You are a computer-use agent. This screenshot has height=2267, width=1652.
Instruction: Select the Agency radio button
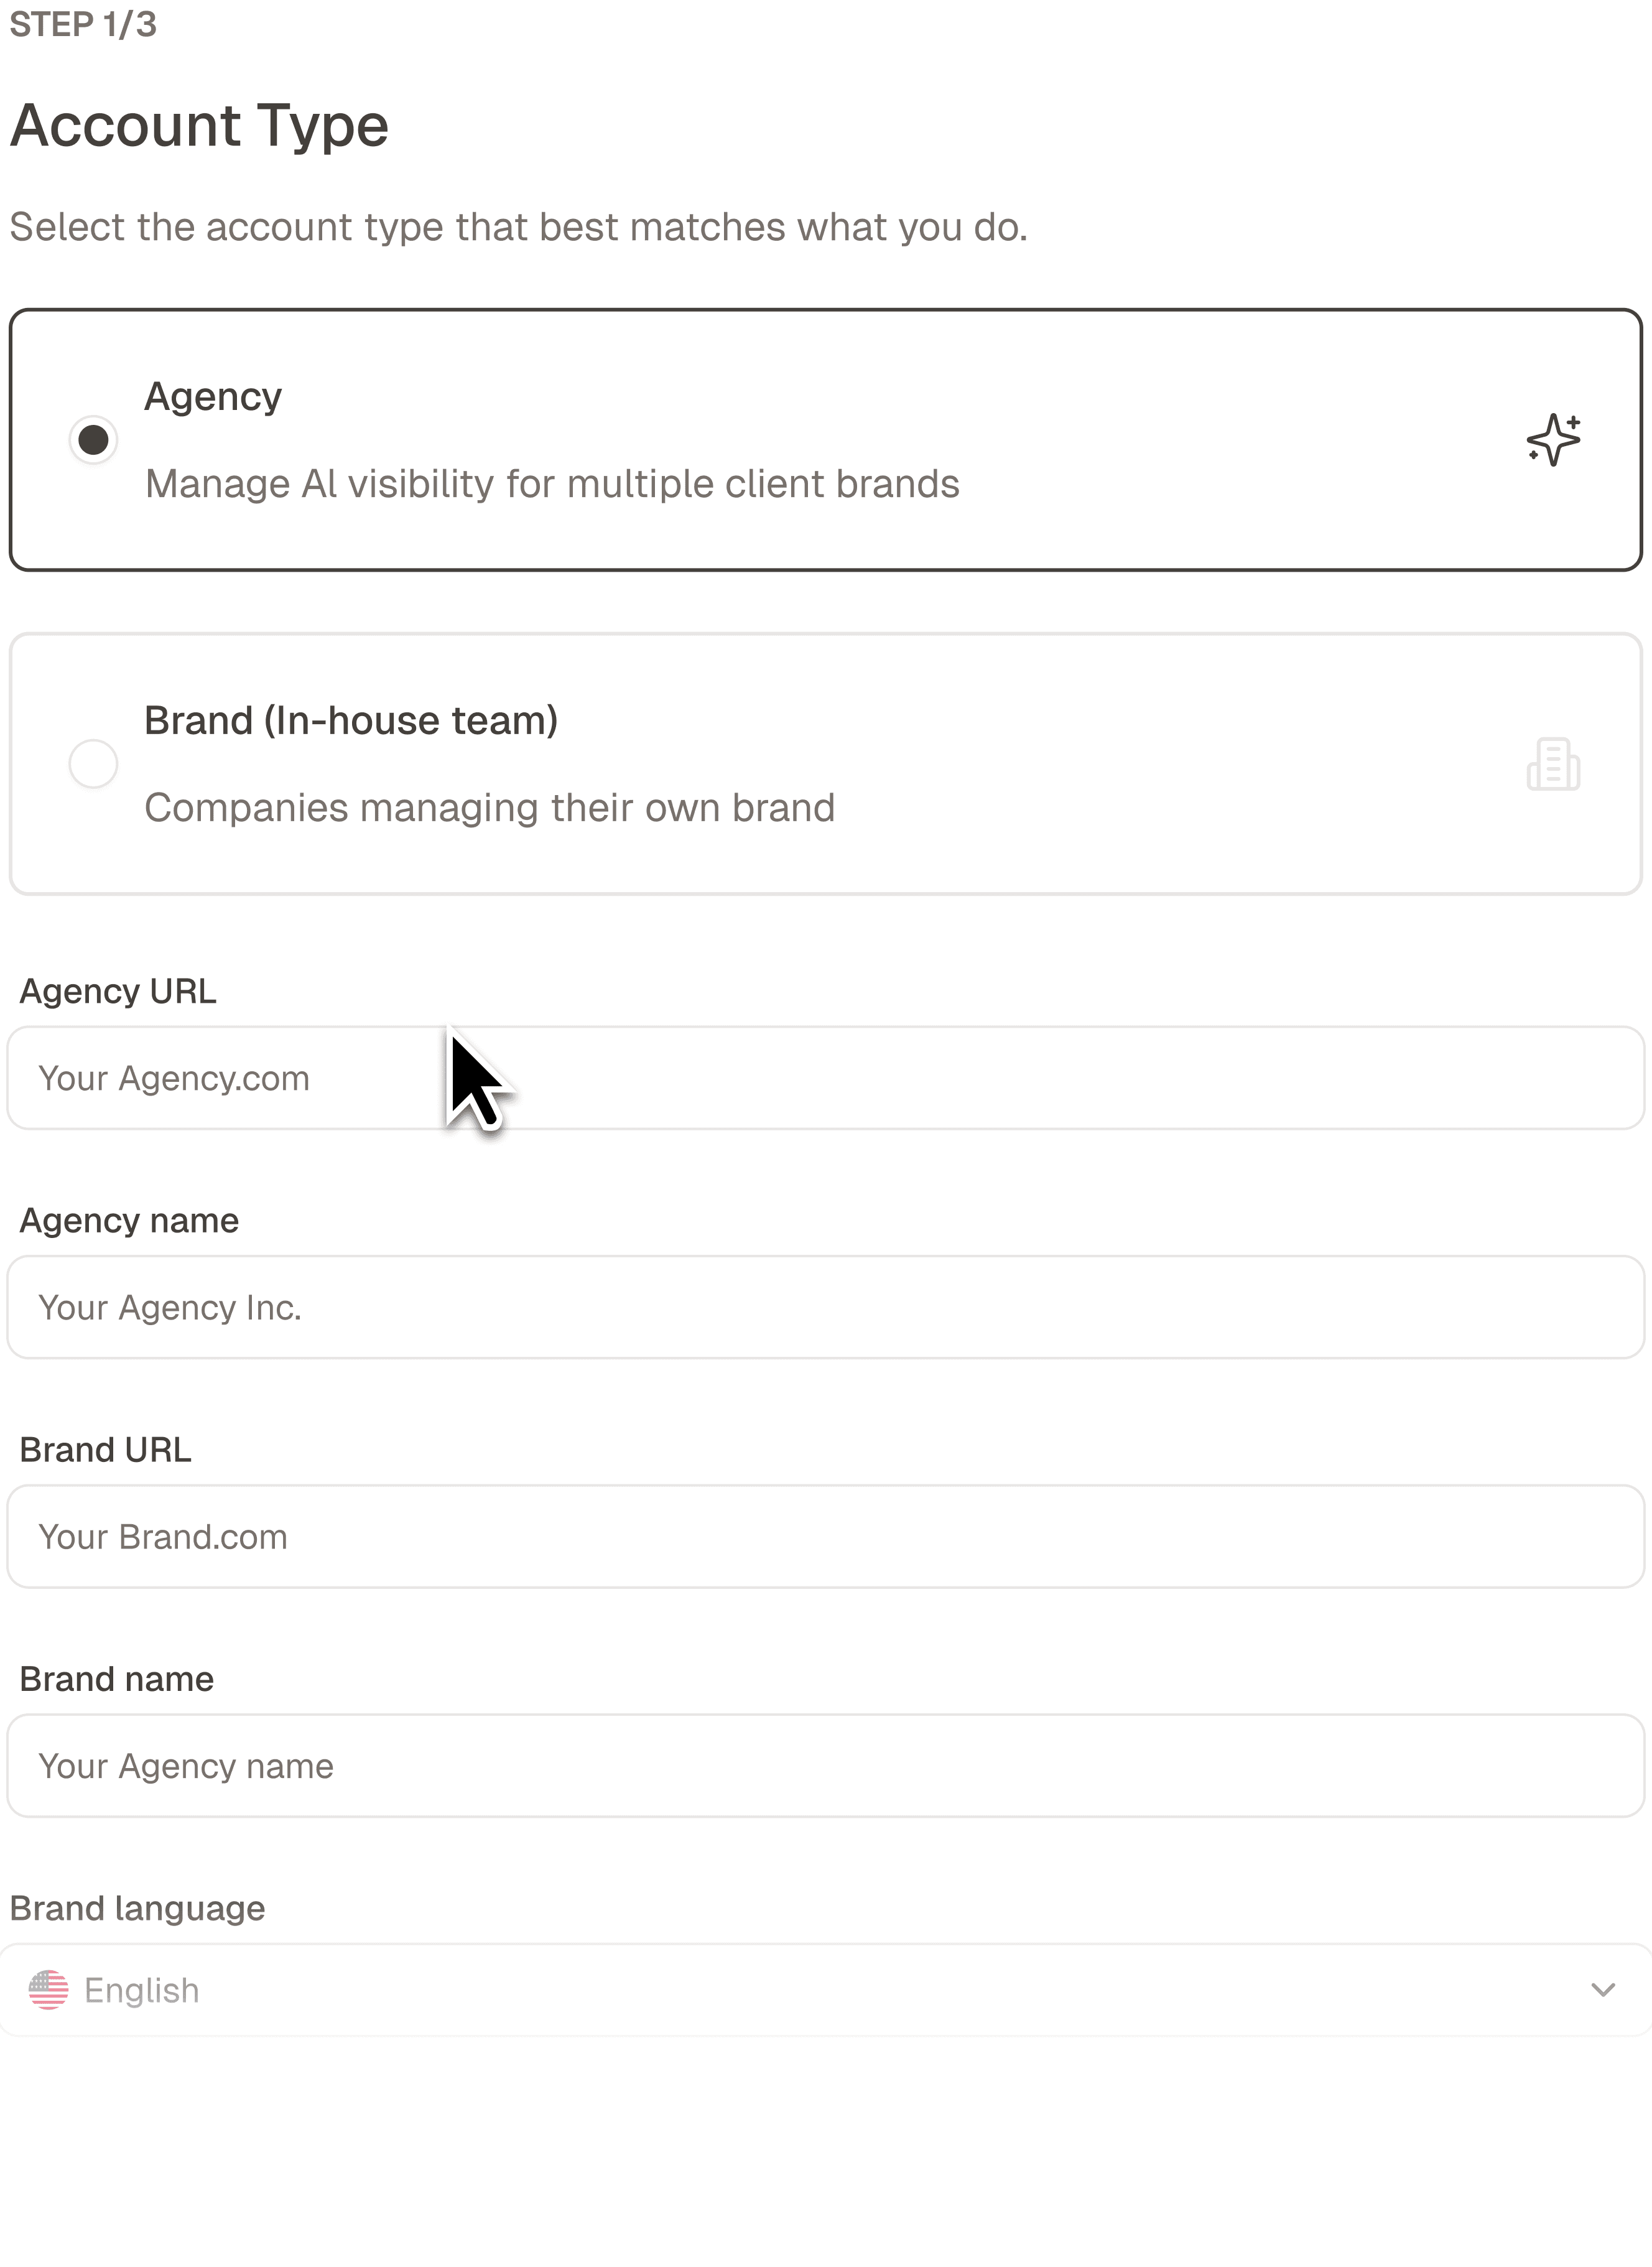pyautogui.click(x=94, y=440)
